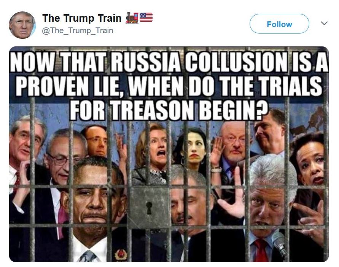Visit the @The_Trump_Train handle link
The image size is (339, 267).
coord(77,30)
